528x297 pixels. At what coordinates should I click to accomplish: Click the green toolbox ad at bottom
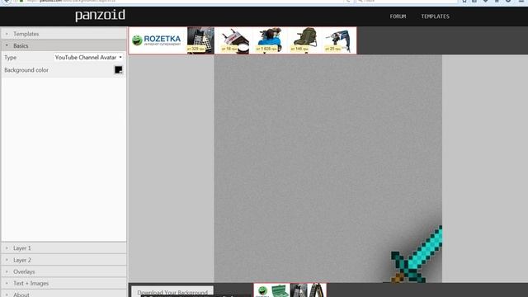tap(280, 290)
